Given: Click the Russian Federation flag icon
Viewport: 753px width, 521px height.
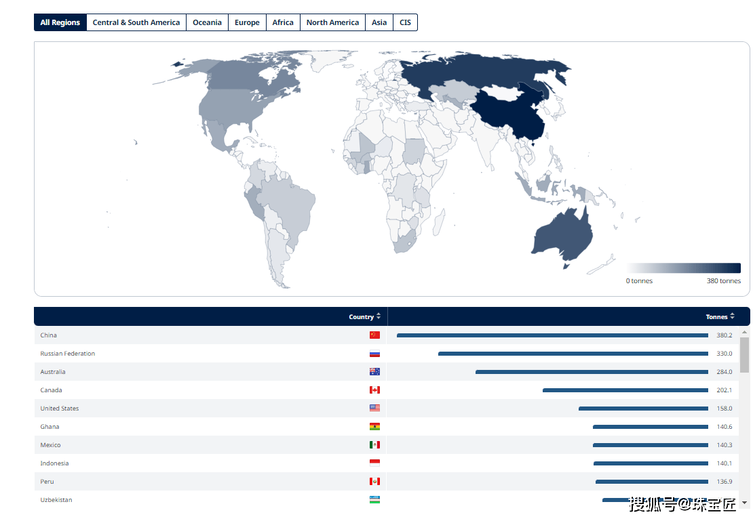Looking at the screenshot, I should click(x=374, y=354).
